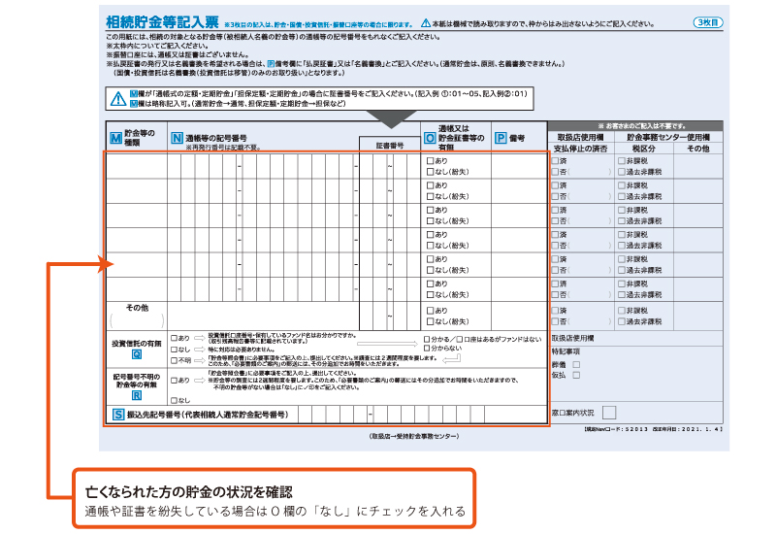Image resolution: width=776 pixels, height=534 pixels.
Task: Check 口座はあるがファンドはない box
Action: pos(459,339)
